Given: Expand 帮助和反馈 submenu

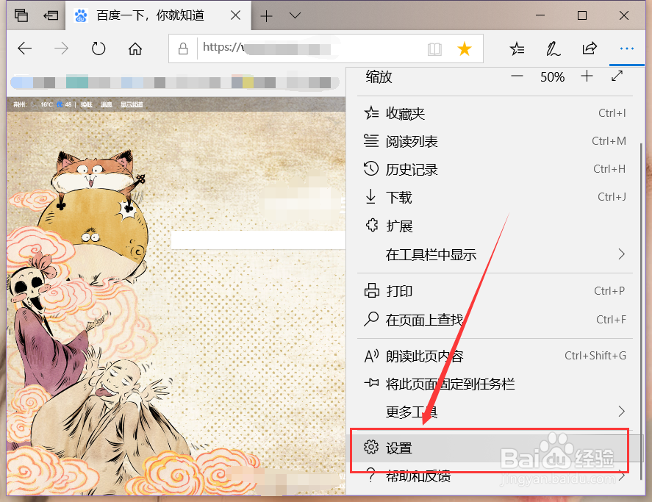Looking at the screenshot, I should (x=495, y=476).
